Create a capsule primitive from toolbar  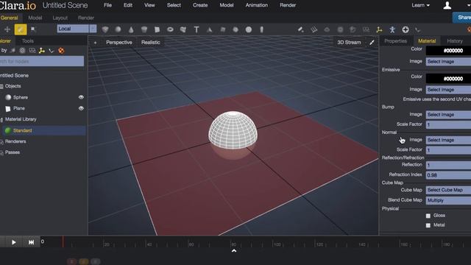point(262,29)
